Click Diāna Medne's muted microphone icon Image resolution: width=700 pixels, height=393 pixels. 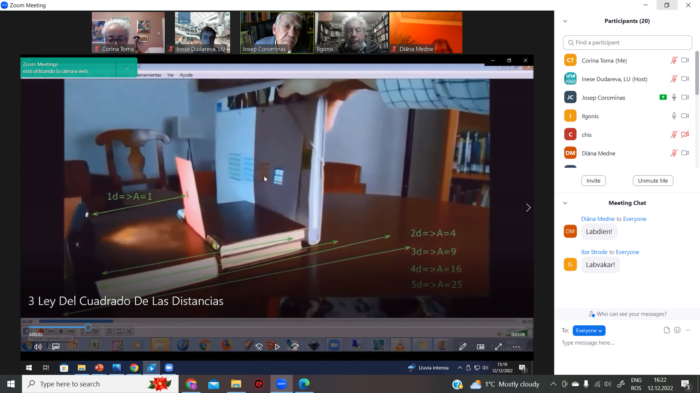[x=674, y=153]
